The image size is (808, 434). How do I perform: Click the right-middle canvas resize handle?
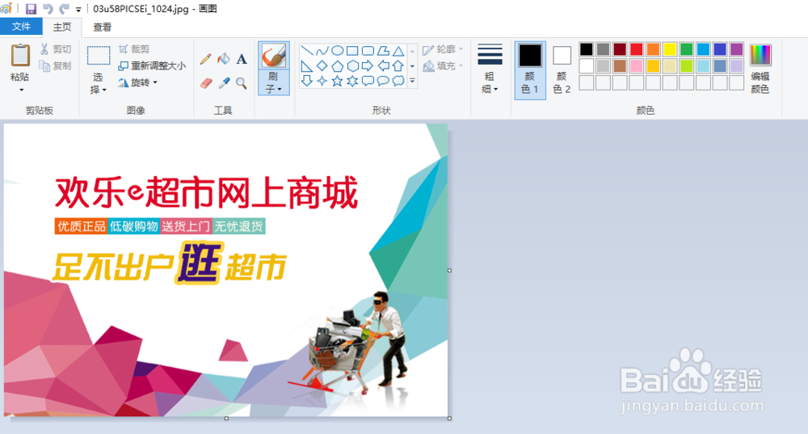(x=449, y=271)
